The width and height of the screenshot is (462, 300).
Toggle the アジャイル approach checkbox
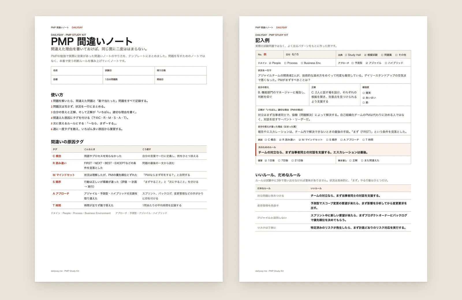(x=367, y=63)
